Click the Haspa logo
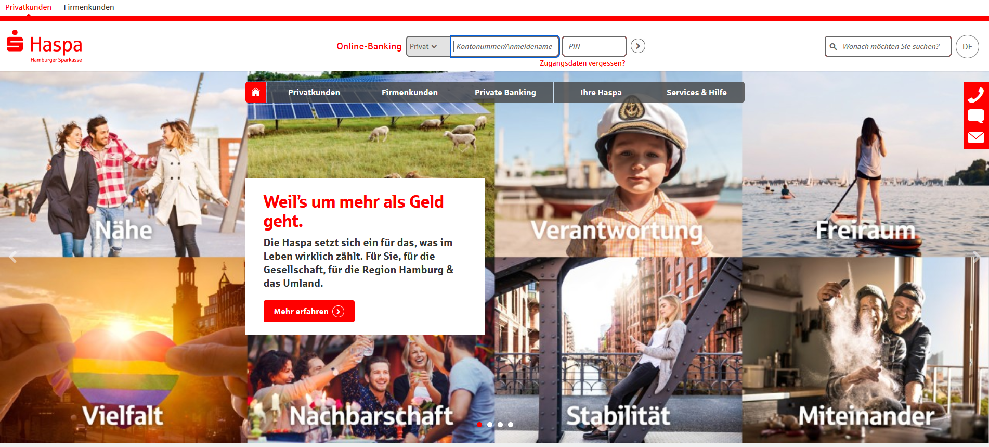Image resolution: width=989 pixels, height=447 pixels. [45, 46]
